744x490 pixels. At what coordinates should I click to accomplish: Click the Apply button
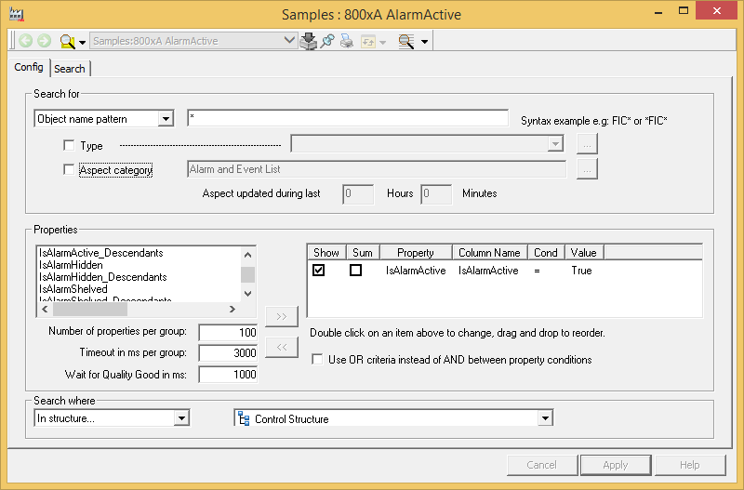(616, 465)
